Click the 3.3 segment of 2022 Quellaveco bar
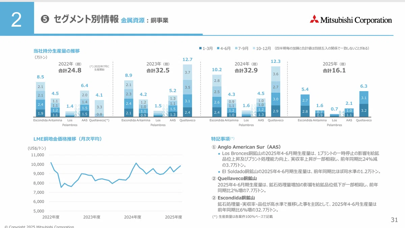This screenshot has width=405, height=228. [99, 107]
